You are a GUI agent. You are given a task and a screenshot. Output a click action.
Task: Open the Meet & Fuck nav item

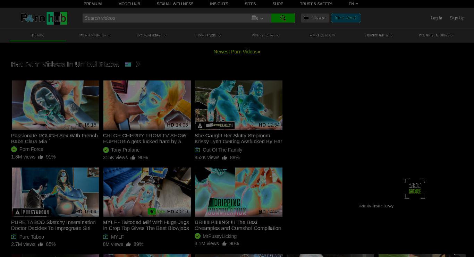tap(322, 35)
